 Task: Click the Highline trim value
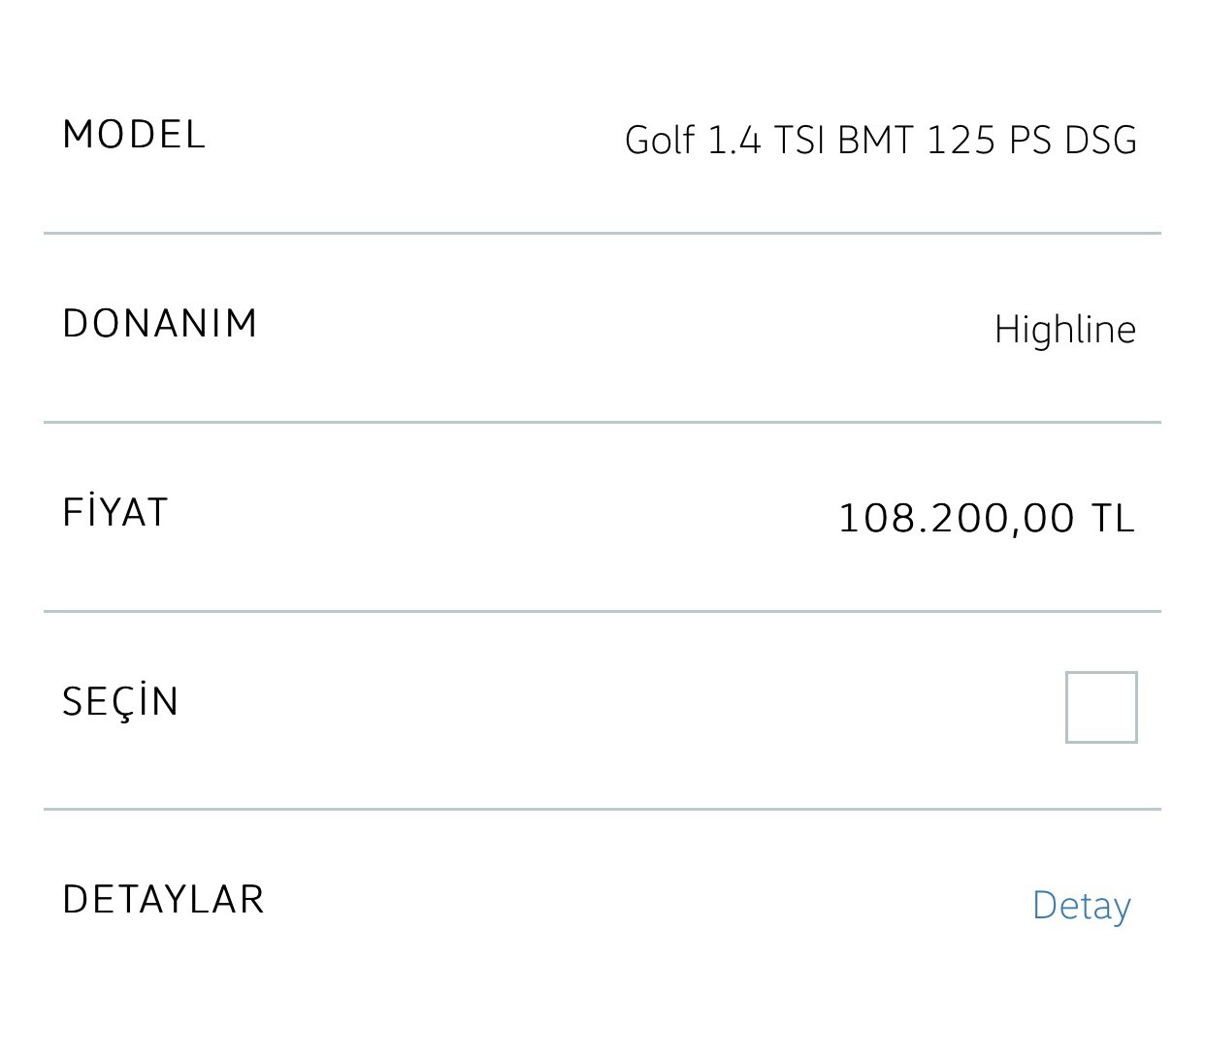click(x=1065, y=330)
